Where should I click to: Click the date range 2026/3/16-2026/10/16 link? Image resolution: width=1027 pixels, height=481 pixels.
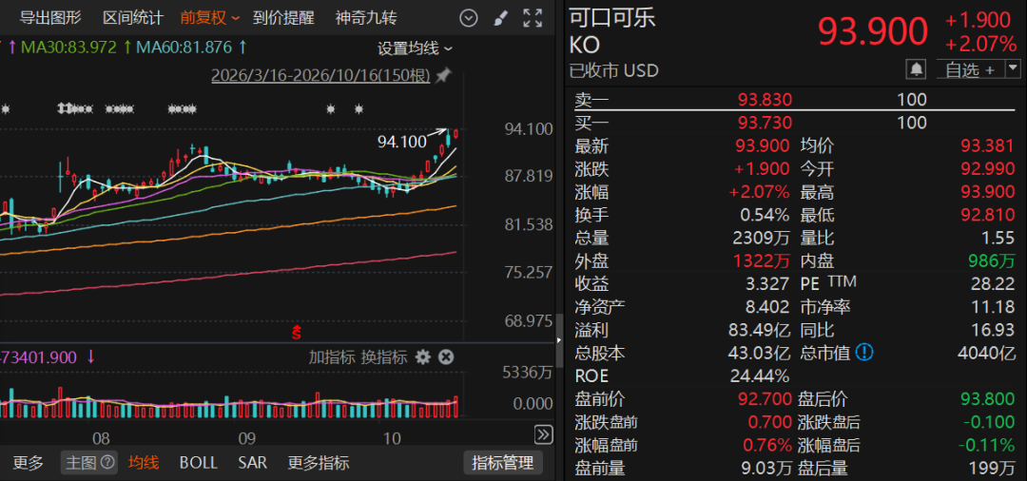[320, 77]
